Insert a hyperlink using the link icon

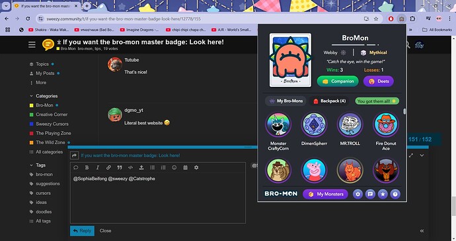(108, 167)
